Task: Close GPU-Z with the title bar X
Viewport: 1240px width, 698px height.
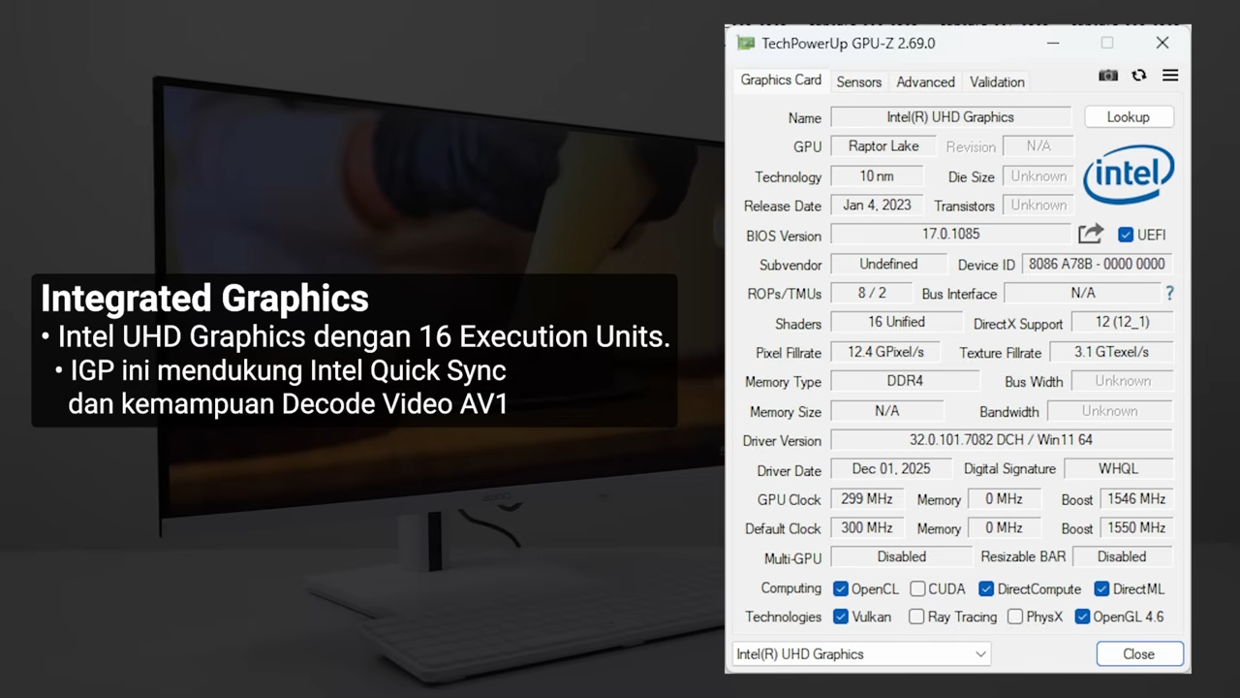Action: 1162,43
